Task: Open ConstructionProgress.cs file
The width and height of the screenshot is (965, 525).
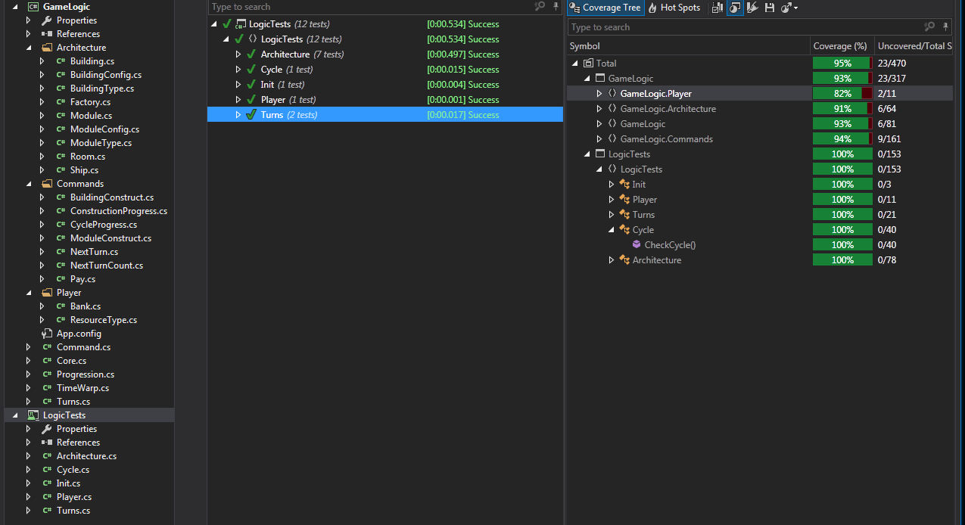Action: point(119,211)
